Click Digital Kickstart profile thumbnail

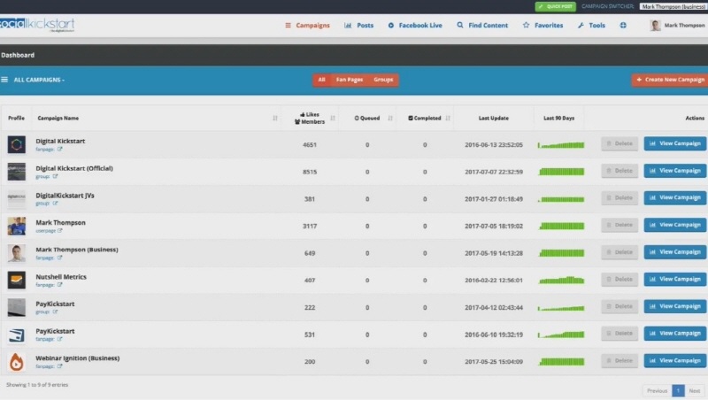tap(17, 144)
